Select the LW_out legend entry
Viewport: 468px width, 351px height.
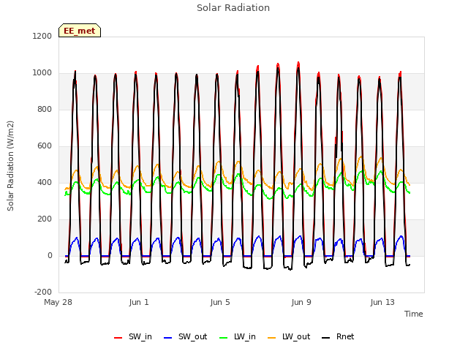pos(289,336)
